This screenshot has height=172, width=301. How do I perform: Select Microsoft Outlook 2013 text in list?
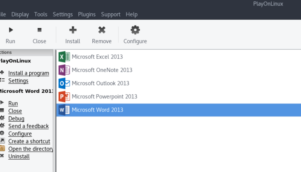click(101, 83)
